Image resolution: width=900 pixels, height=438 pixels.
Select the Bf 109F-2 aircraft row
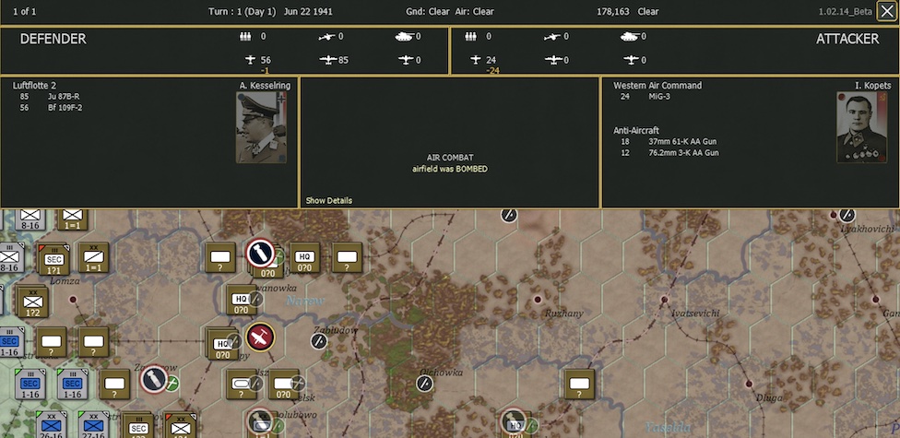tap(51, 107)
